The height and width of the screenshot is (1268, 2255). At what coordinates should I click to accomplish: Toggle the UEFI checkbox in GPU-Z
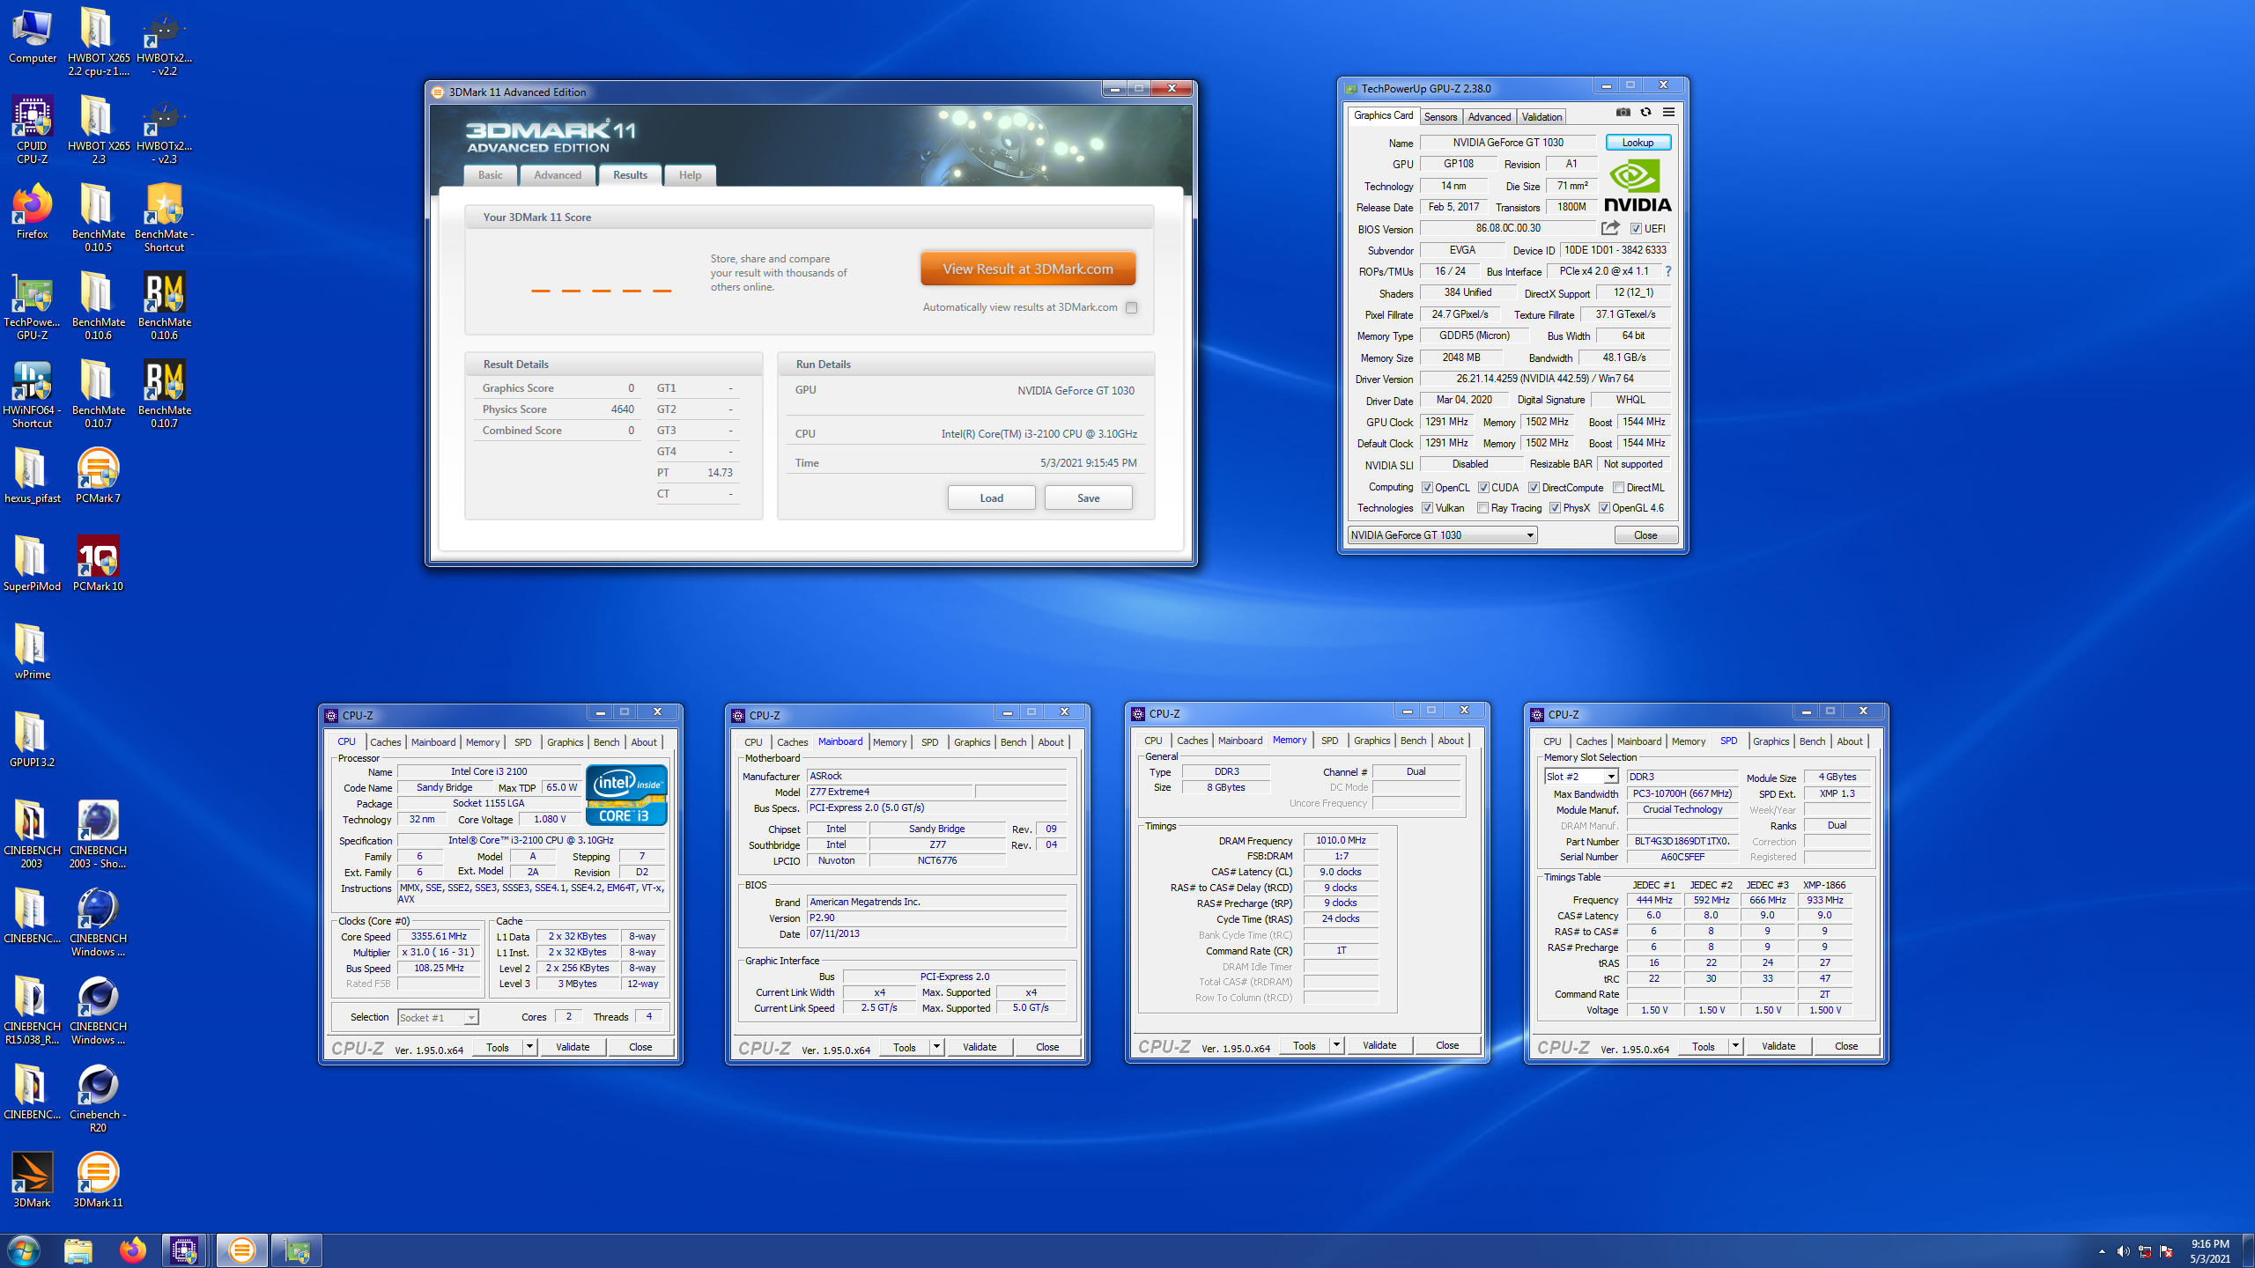[1636, 229]
